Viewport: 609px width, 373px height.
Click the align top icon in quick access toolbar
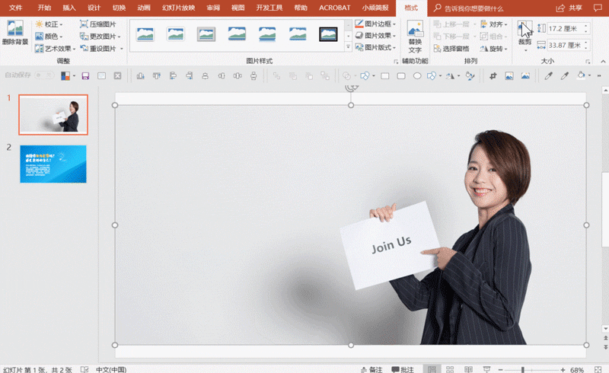(157, 76)
